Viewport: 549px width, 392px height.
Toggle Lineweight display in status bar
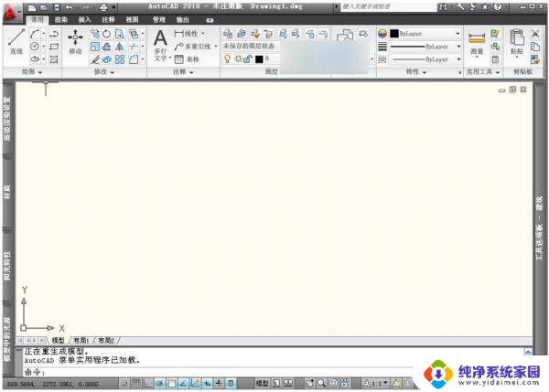click(220, 383)
